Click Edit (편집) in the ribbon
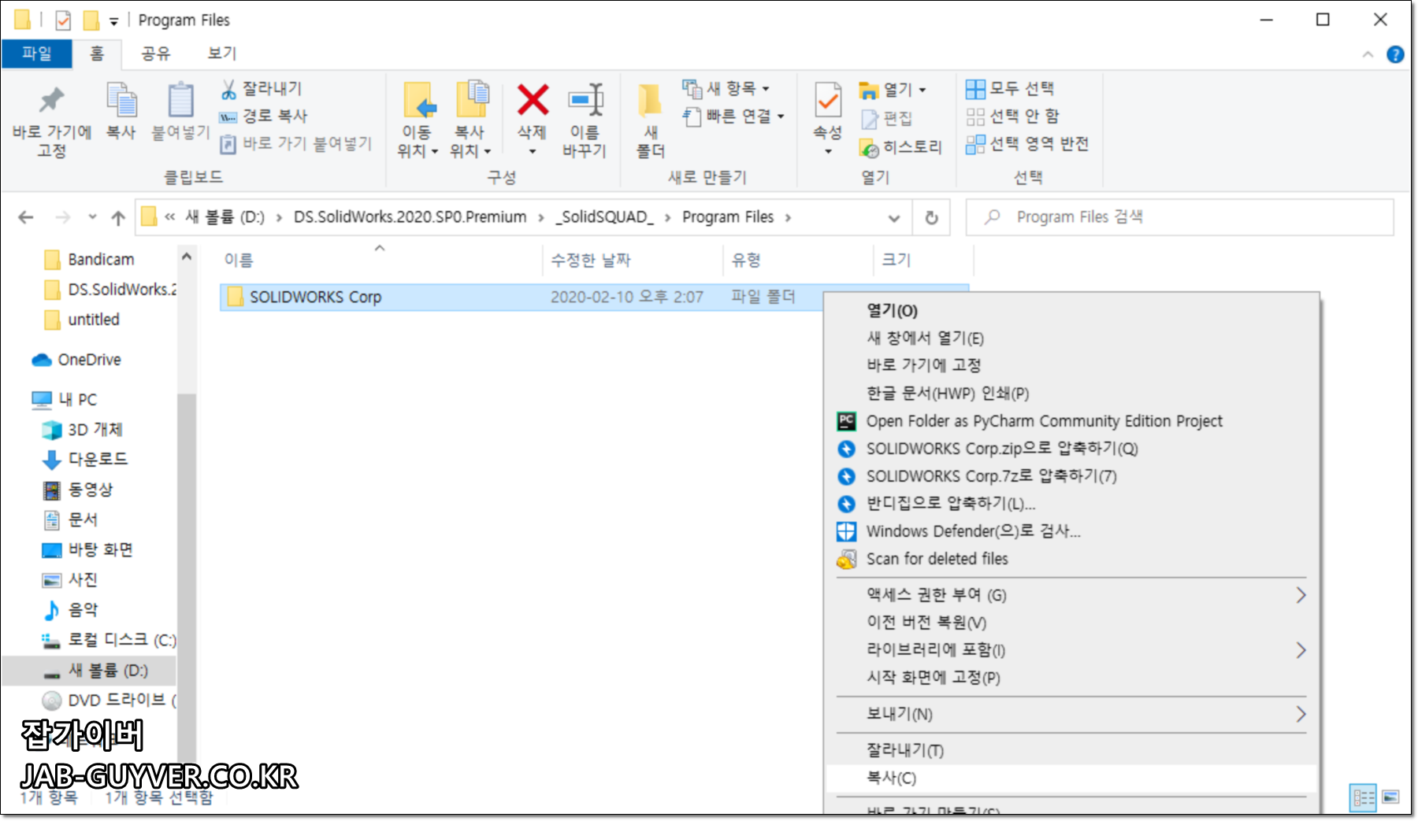1418x821 pixels. click(x=887, y=119)
